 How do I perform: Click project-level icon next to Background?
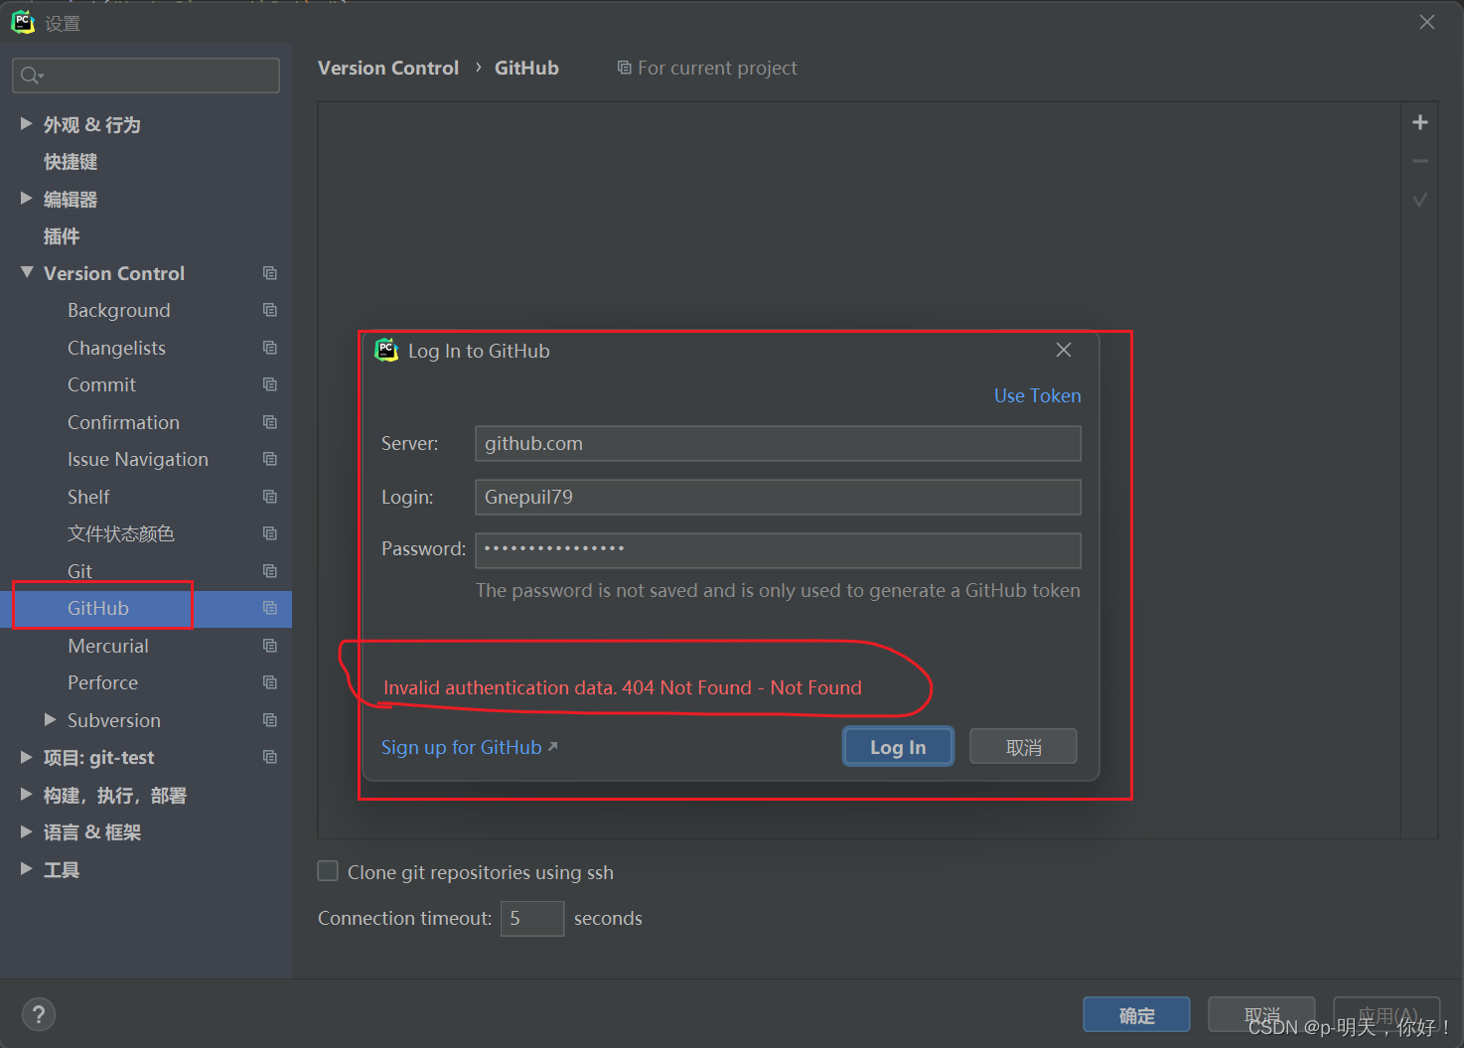[269, 310]
